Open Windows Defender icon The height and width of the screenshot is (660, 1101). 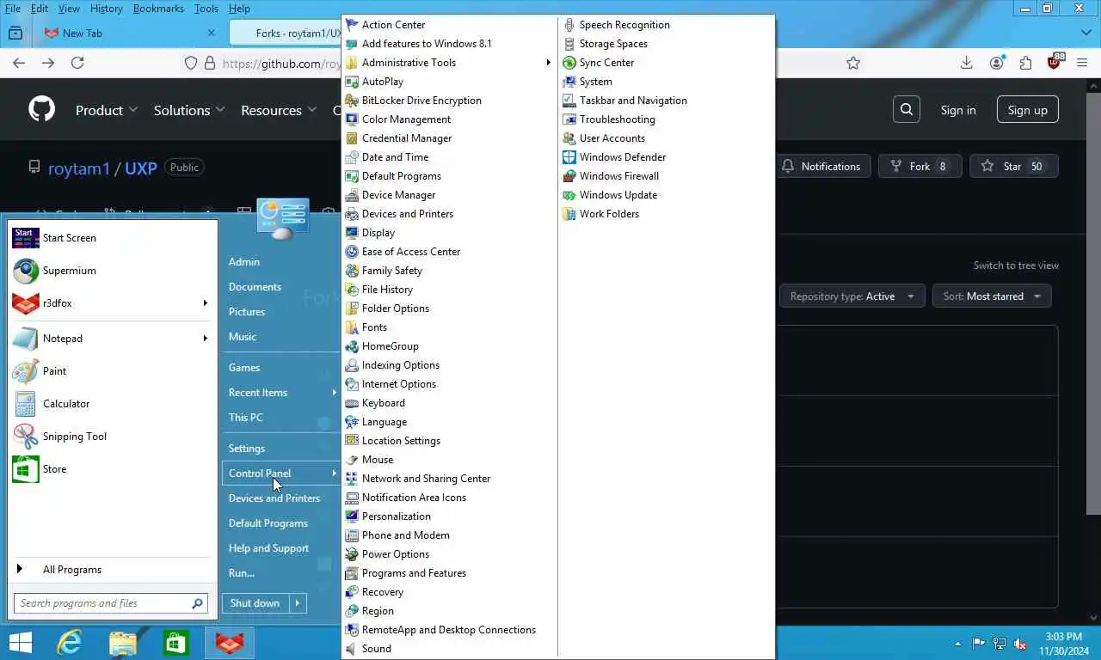(x=569, y=157)
